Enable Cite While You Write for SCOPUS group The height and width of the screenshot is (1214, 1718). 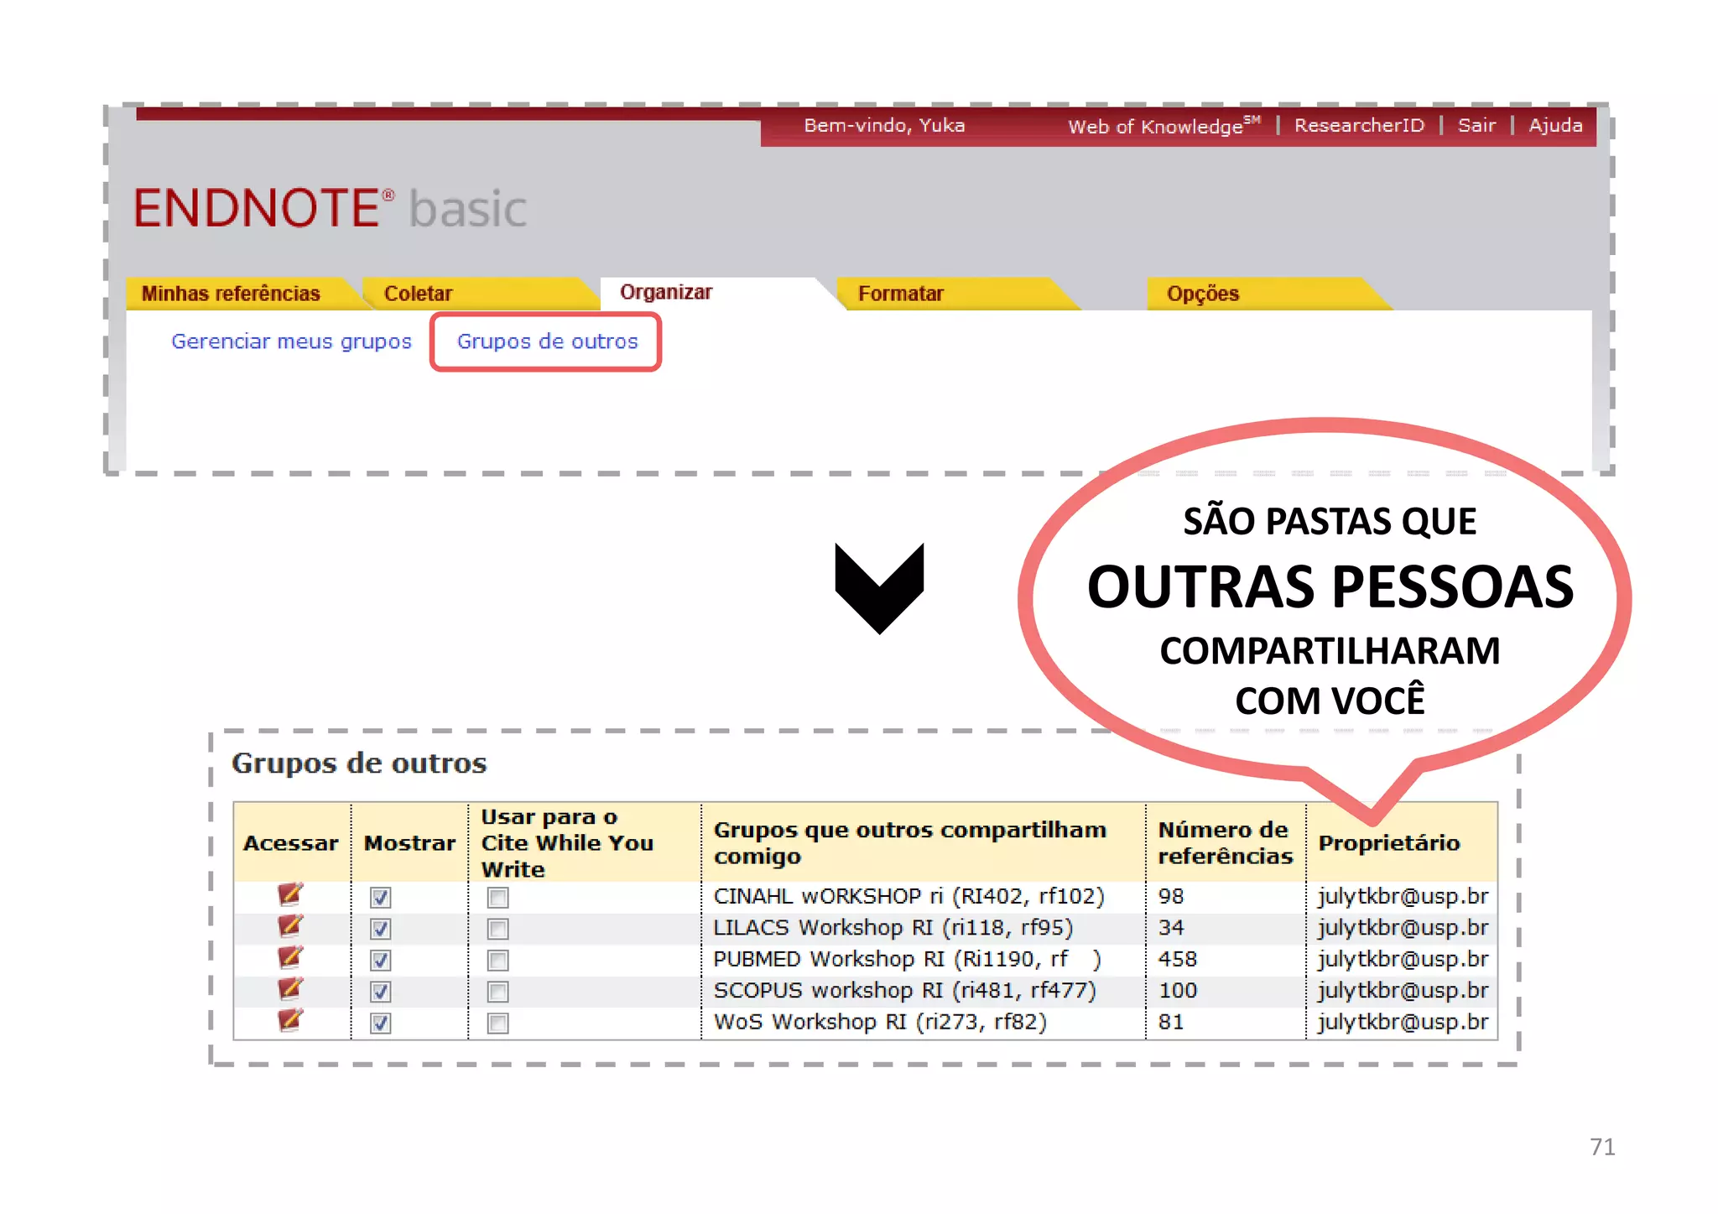[498, 992]
